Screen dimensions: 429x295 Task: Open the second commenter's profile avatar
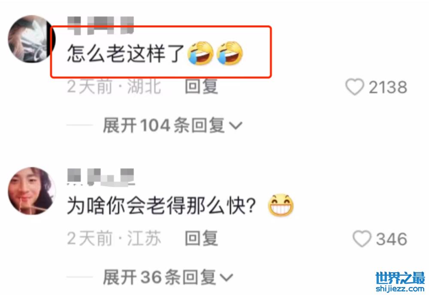(x=31, y=191)
